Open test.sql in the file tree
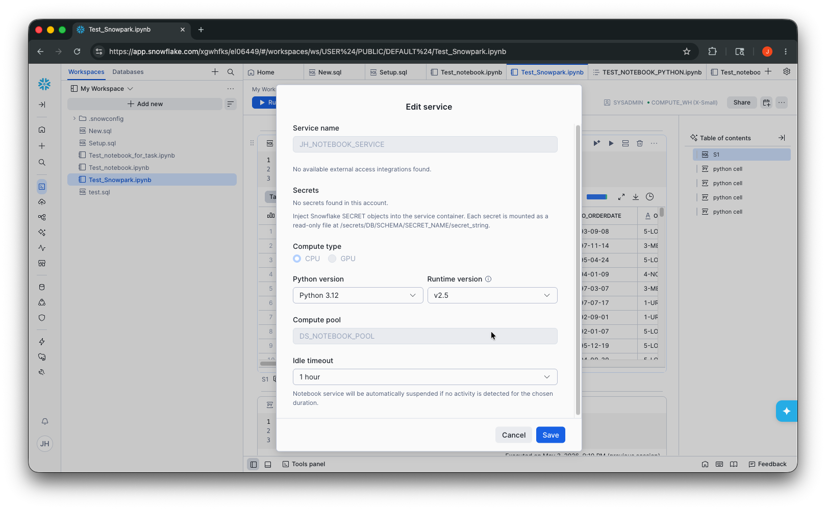The image size is (826, 510). pyautogui.click(x=99, y=192)
